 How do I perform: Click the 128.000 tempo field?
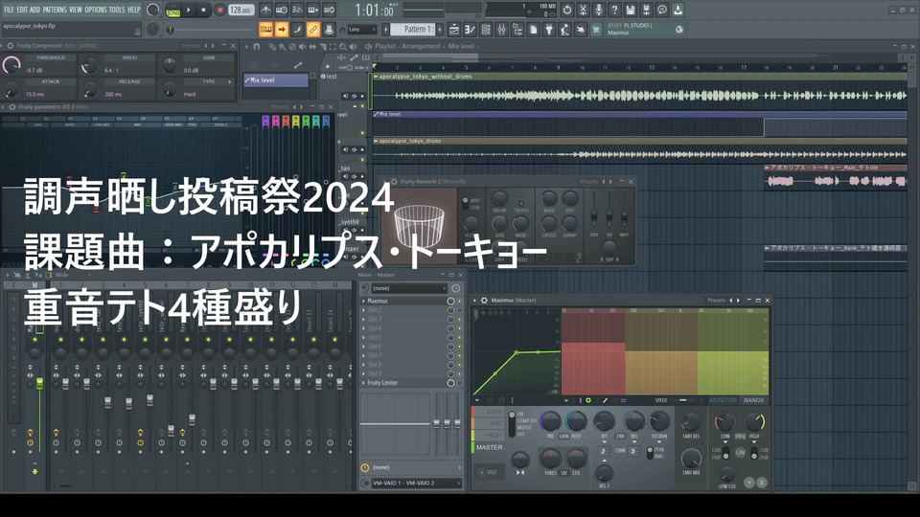pyautogui.click(x=241, y=10)
